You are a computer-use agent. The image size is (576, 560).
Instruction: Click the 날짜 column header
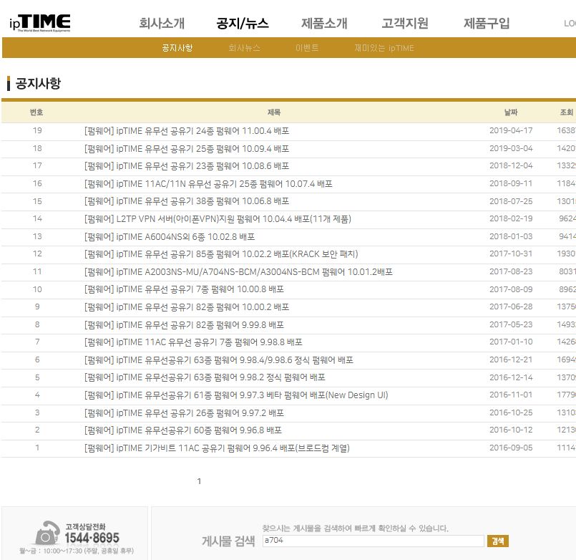coord(511,112)
